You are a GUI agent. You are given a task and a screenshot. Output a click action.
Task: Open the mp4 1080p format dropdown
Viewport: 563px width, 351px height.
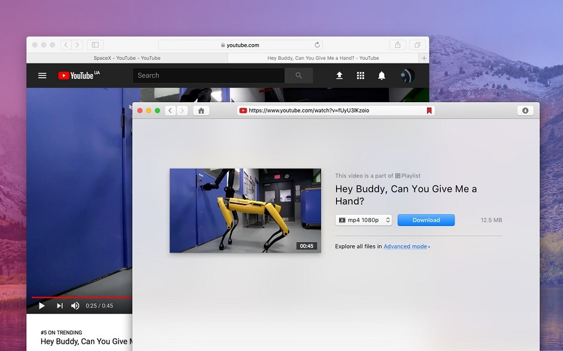point(364,220)
